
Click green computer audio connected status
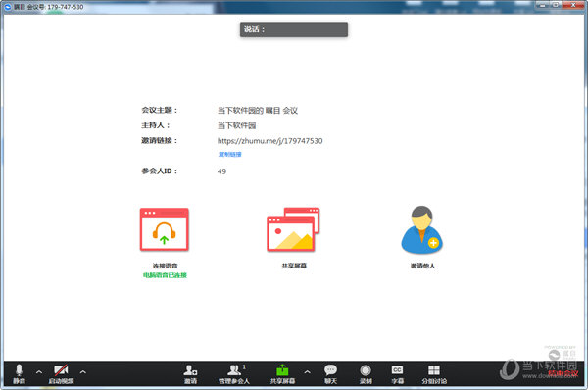pos(165,275)
